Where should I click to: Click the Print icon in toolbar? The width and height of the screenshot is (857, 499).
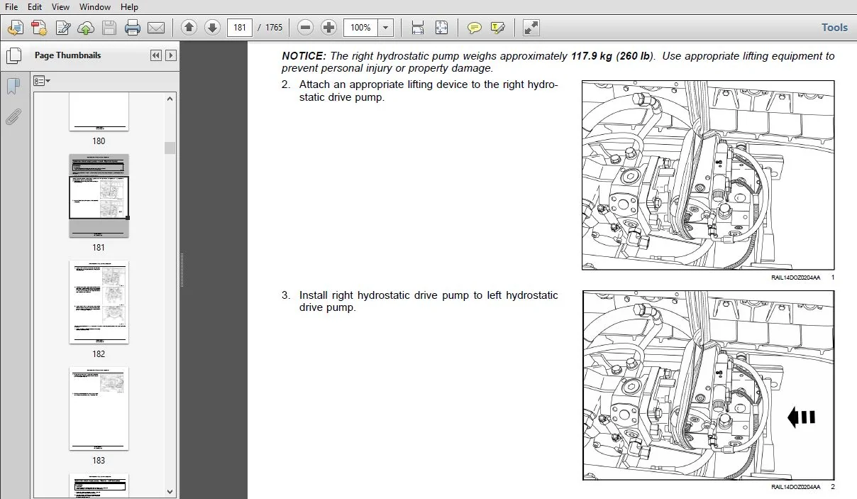tap(133, 28)
